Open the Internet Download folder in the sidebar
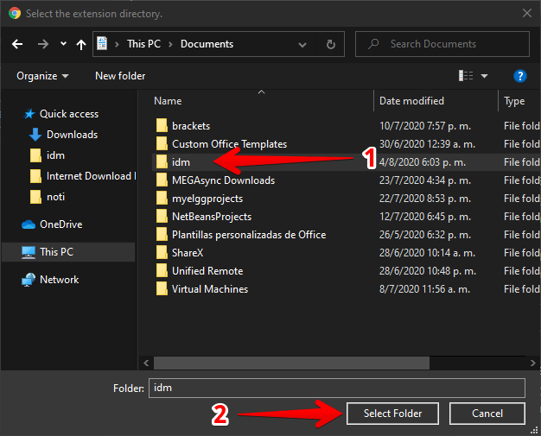The width and height of the screenshot is (541, 436). pyautogui.click(x=91, y=176)
